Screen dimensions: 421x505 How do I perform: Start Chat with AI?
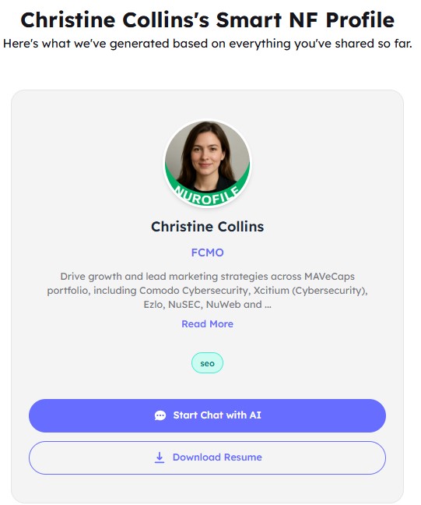tap(208, 415)
